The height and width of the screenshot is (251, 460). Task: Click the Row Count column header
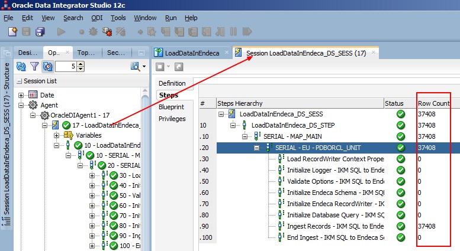pos(433,103)
